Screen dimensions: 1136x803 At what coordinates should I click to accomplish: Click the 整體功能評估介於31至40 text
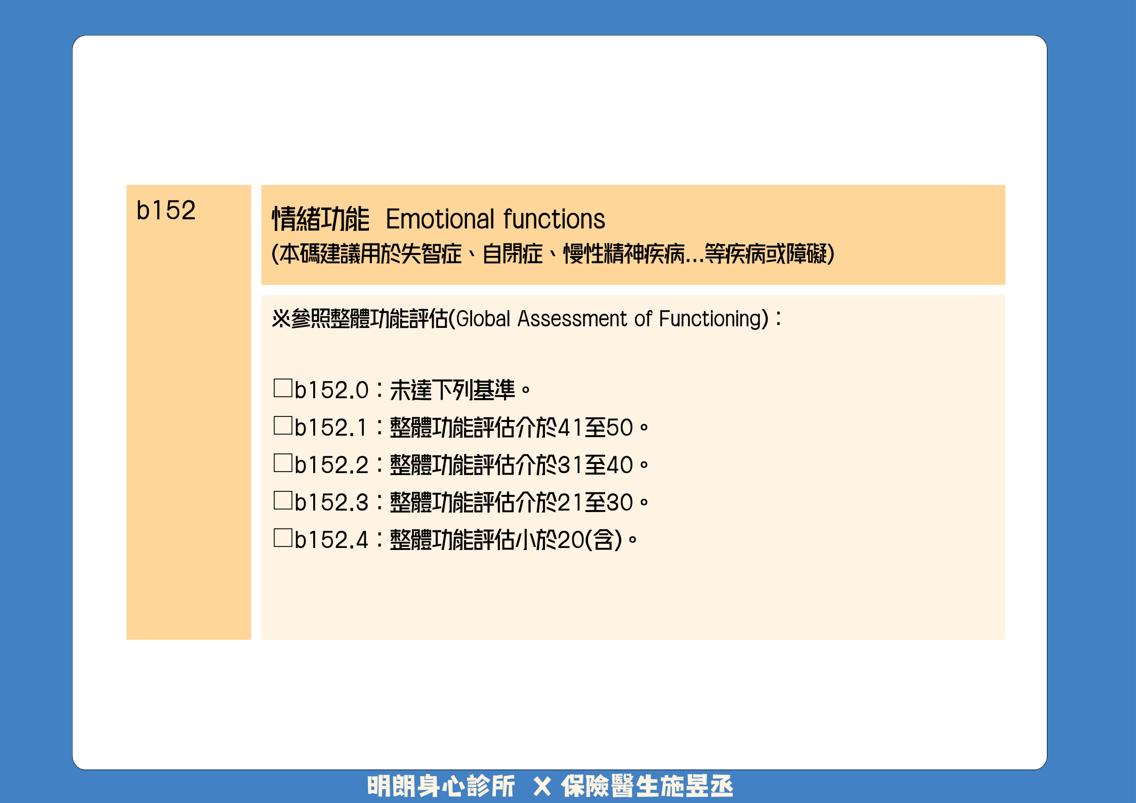[511, 465]
